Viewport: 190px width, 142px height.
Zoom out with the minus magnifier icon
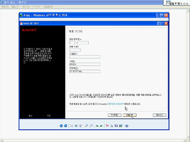pyautogui.click(x=91, y=126)
